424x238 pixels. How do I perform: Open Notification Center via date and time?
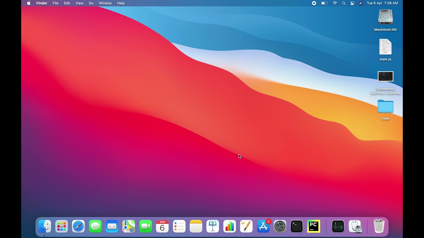coord(382,3)
